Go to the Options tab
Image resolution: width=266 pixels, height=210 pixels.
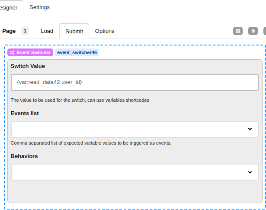[105, 31]
